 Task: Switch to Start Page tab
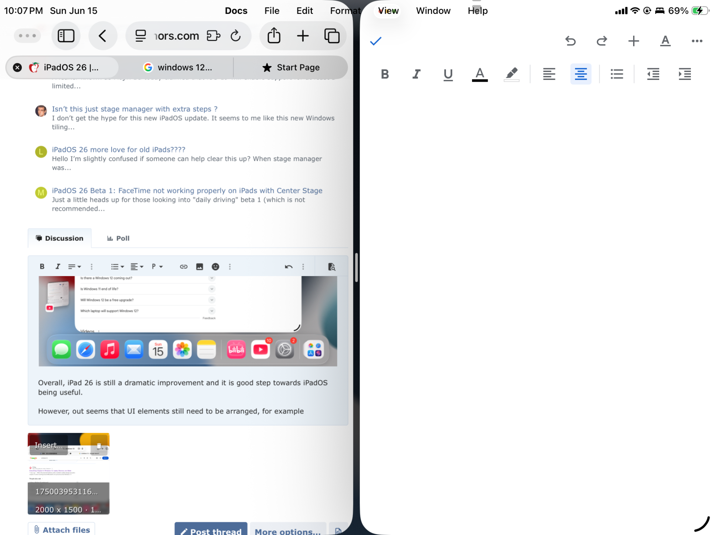291,67
